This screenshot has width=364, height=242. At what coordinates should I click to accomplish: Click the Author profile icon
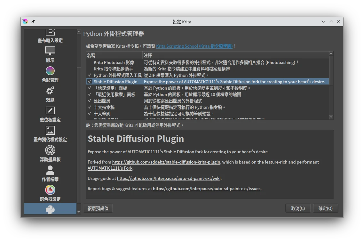coord(50,170)
